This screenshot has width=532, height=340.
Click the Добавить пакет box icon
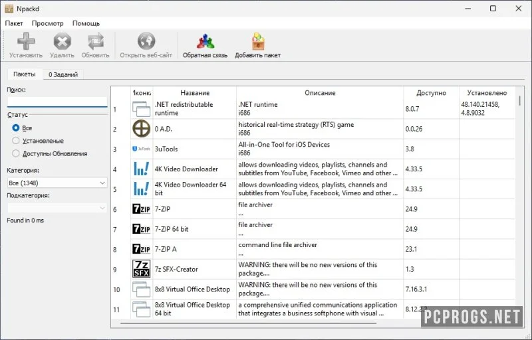258,41
